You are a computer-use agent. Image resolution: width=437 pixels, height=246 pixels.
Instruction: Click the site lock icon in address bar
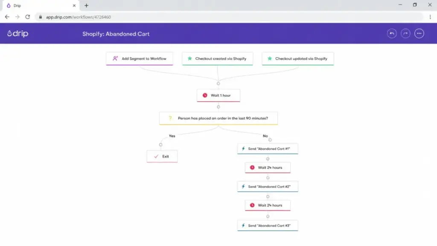41,17
